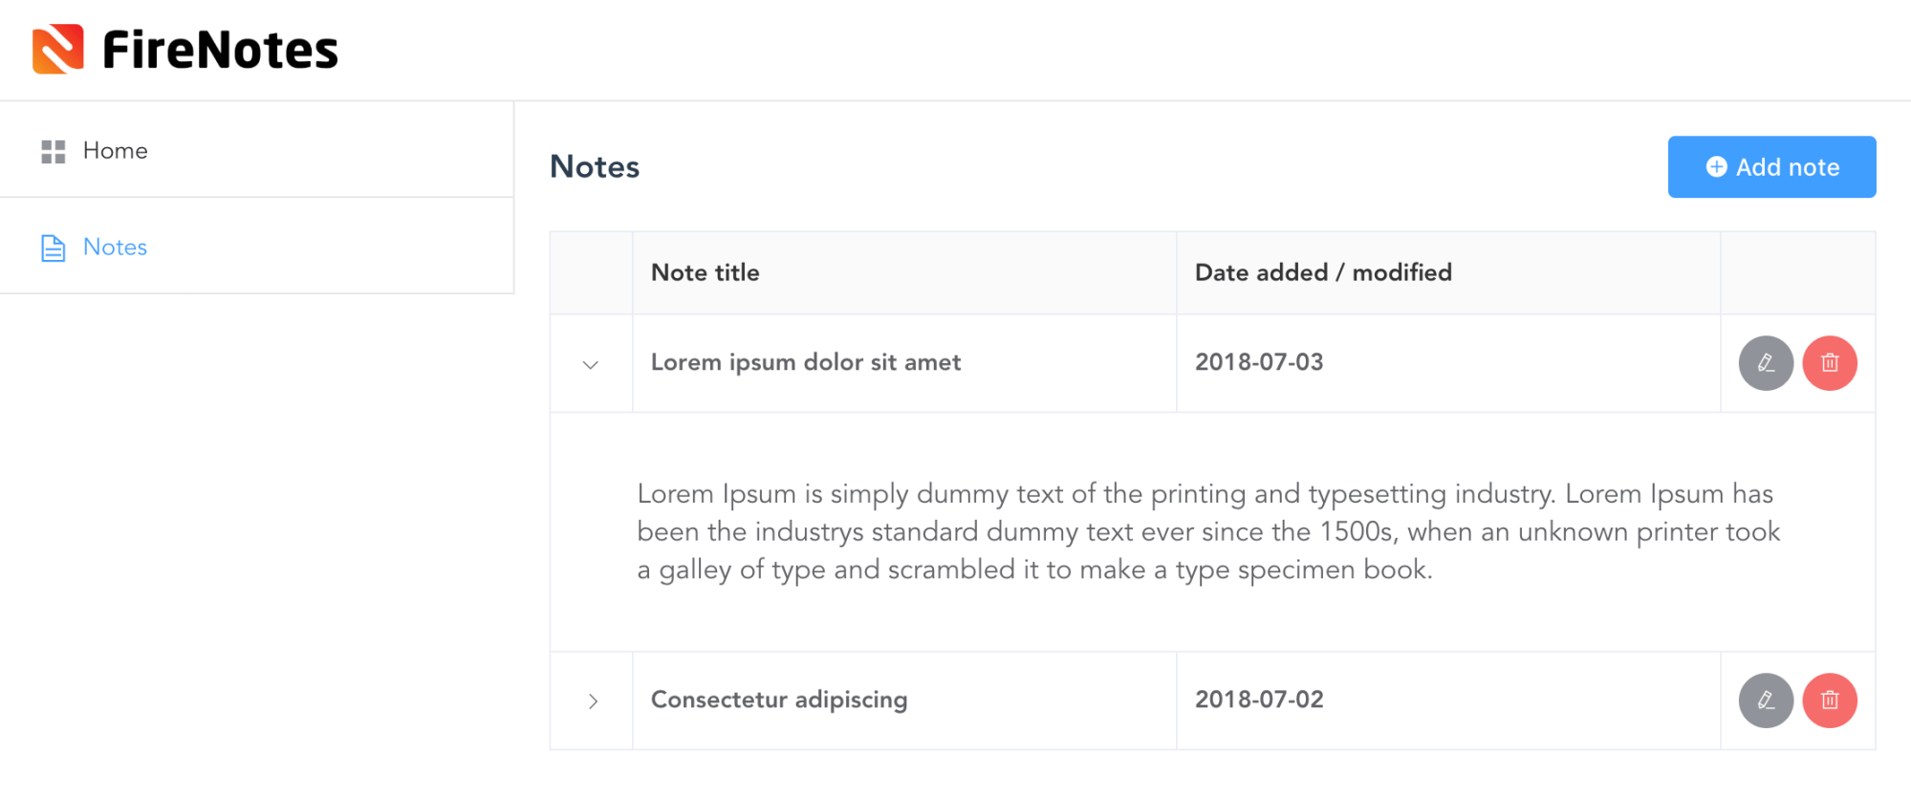1911x797 pixels.
Task: Expand the Consectetur adipiscing row
Action: (593, 700)
